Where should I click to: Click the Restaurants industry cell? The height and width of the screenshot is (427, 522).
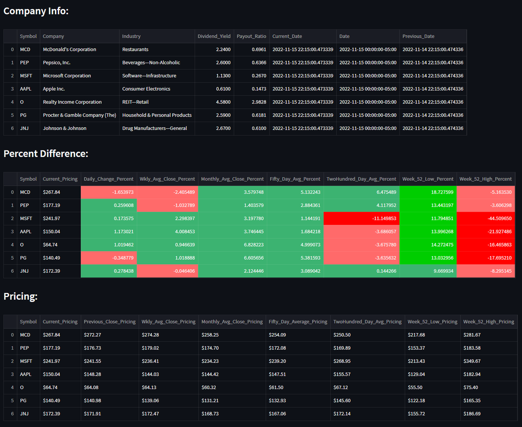(157, 50)
